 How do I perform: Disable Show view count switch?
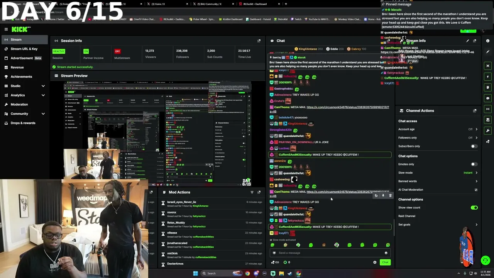click(x=474, y=208)
